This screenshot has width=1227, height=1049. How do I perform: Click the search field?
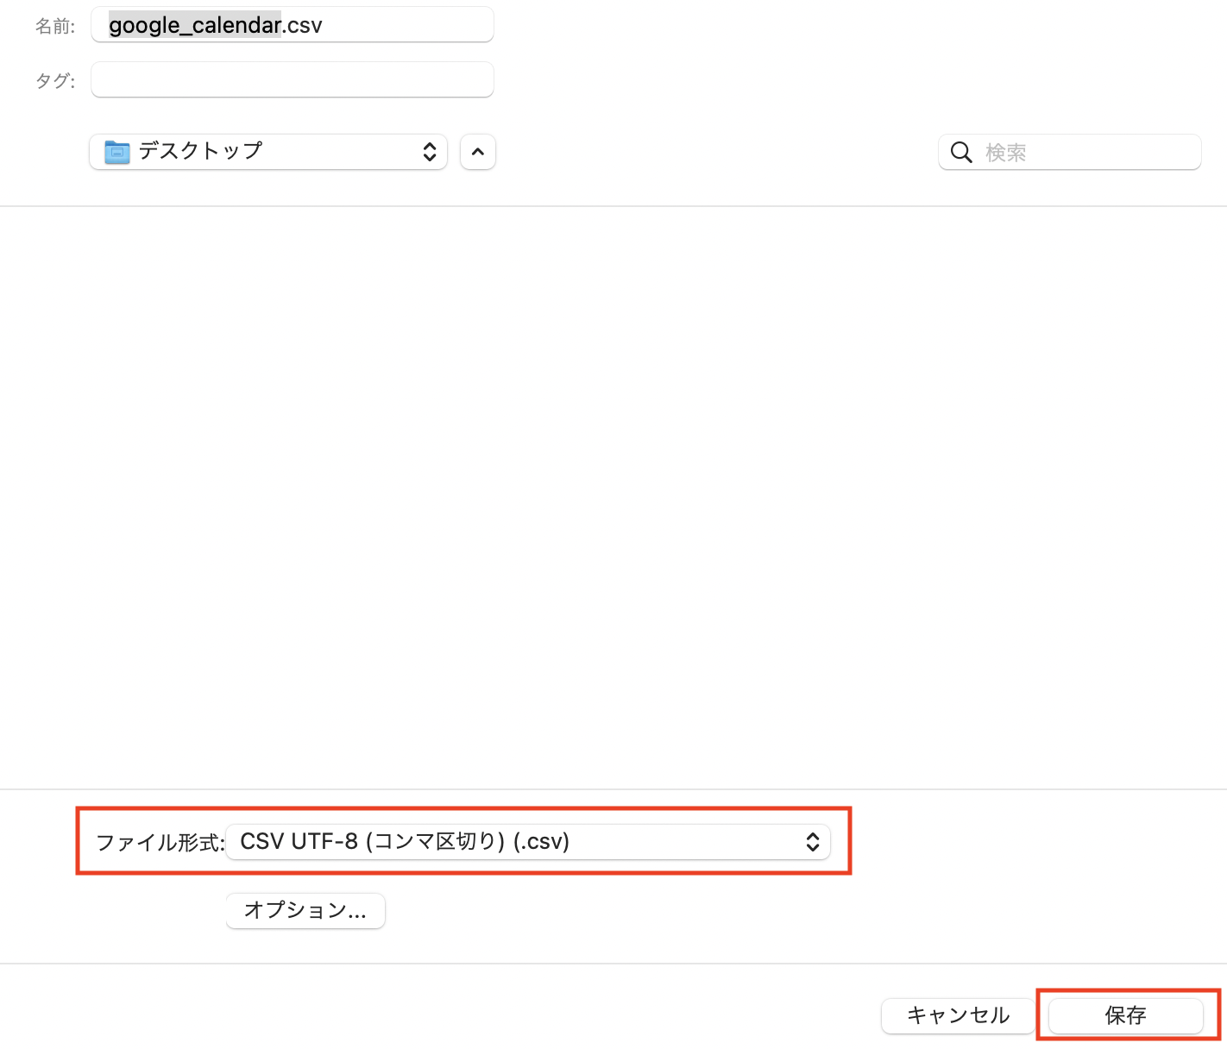point(1069,153)
